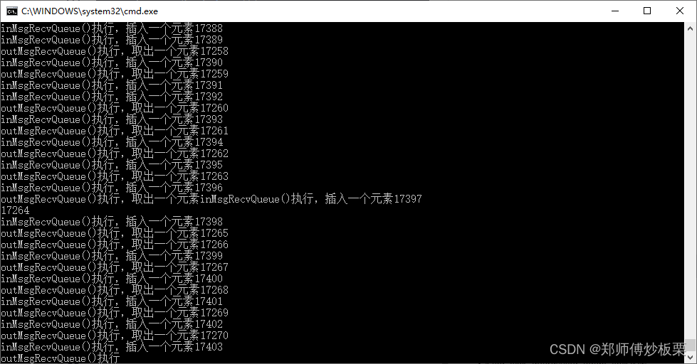Click the line with element 17258
This screenshot has width=697, height=364.
coord(115,51)
